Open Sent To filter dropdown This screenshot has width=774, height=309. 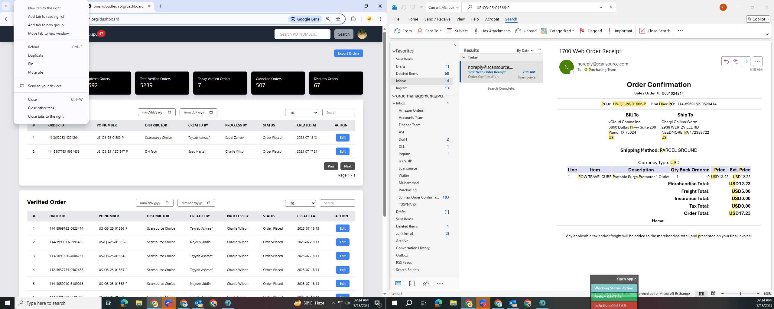pos(429,31)
